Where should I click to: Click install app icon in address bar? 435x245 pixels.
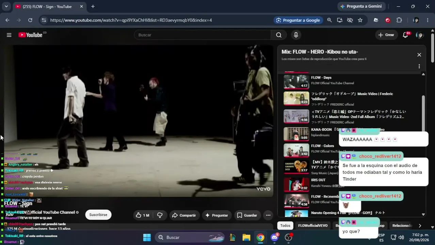click(x=340, y=20)
